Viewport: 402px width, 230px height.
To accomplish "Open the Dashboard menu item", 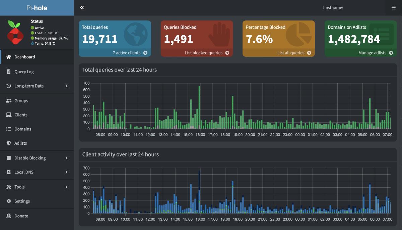I will (37, 57).
